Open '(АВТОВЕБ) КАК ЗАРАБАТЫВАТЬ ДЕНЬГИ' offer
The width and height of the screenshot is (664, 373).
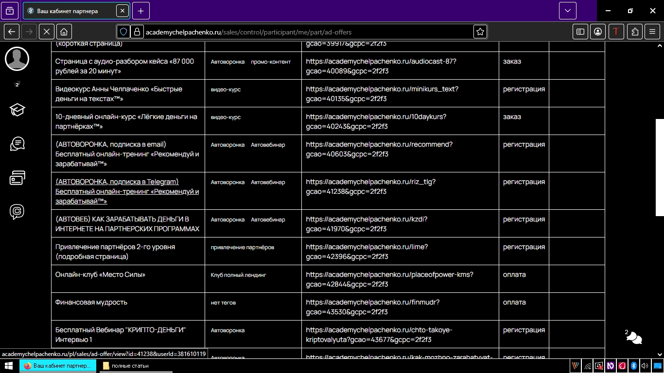point(127,224)
